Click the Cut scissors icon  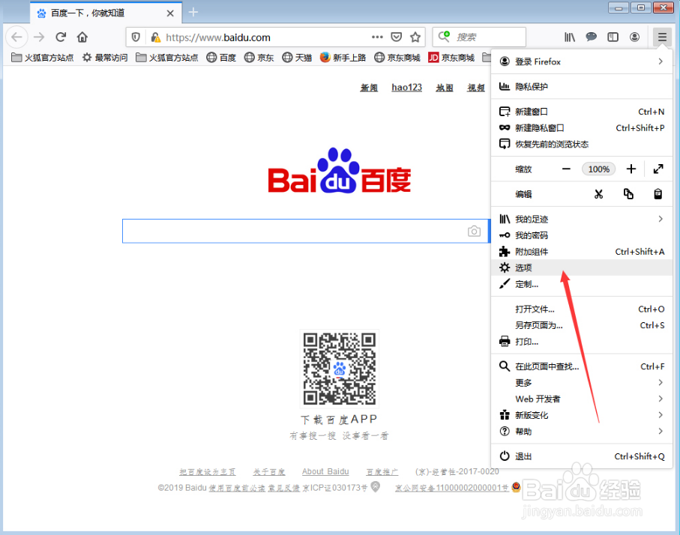coord(599,194)
